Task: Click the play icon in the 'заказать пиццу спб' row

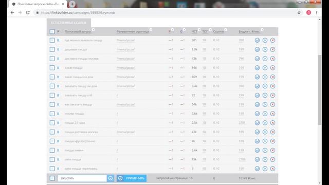Action: coord(265,95)
